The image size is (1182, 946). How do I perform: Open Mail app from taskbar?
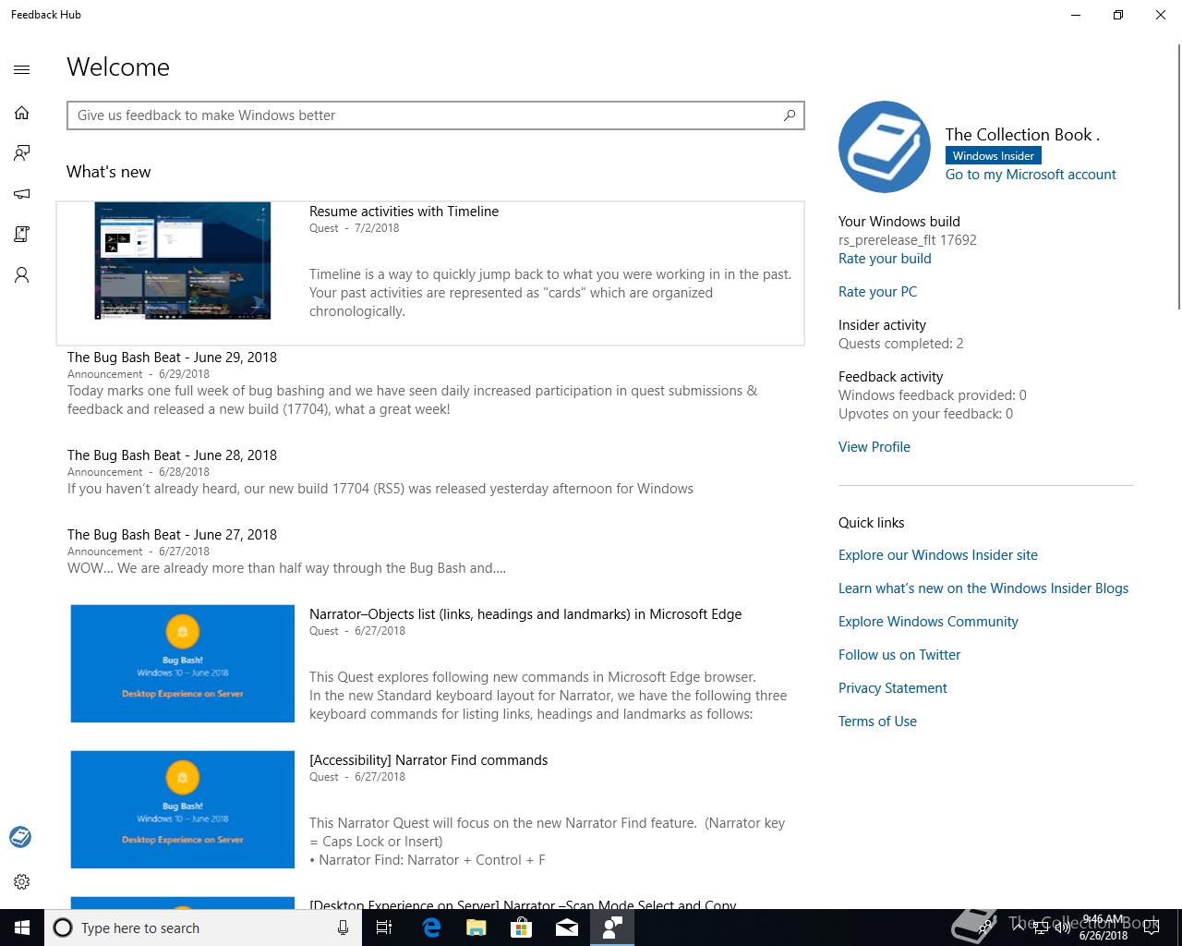pos(566,928)
